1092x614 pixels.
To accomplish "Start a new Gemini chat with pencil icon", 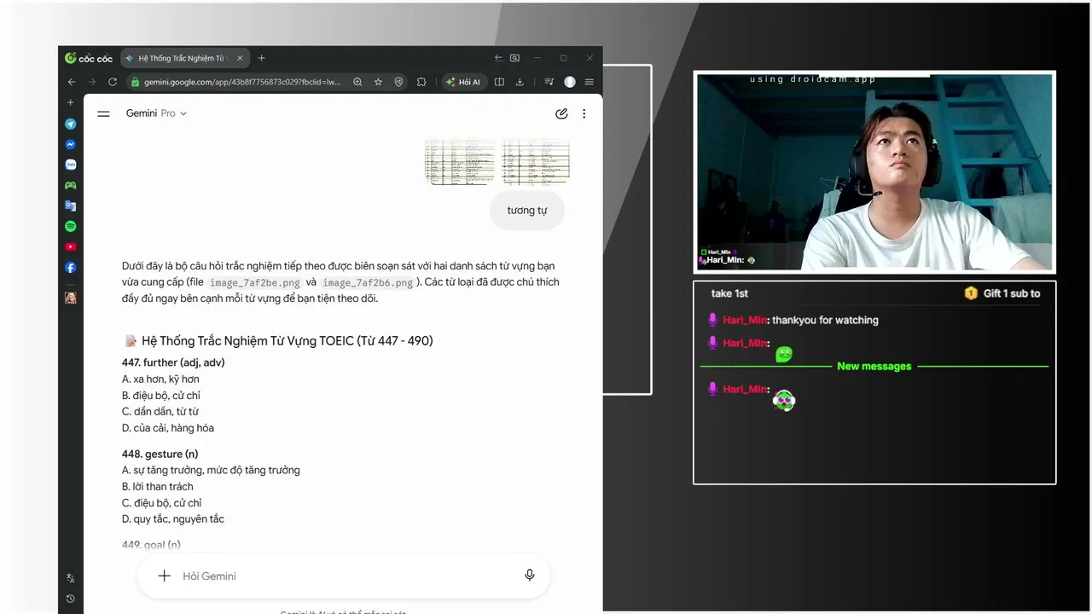I will [561, 113].
